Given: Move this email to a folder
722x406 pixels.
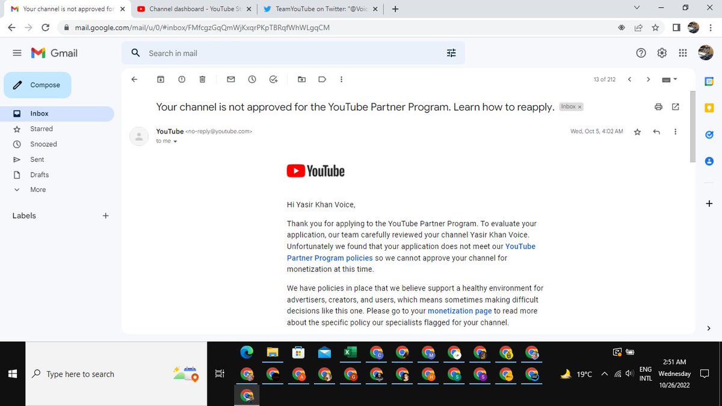Looking at the screenshot, I should click(301, 79).
